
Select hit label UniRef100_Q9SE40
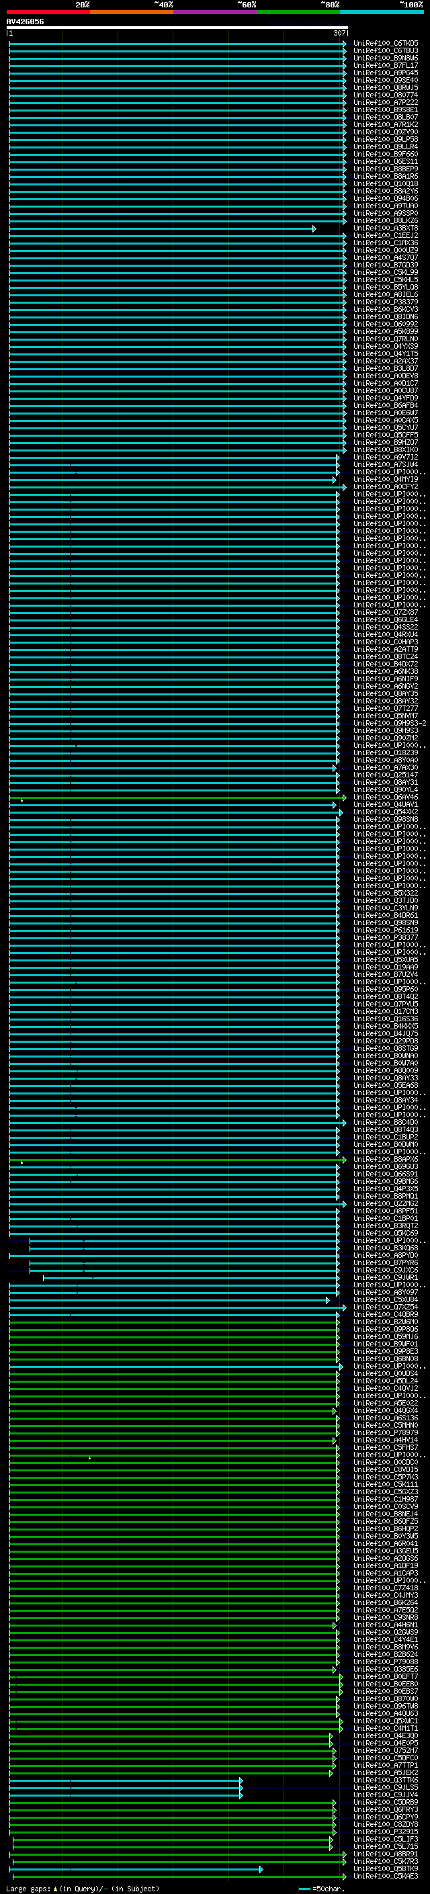coord(386,80)
